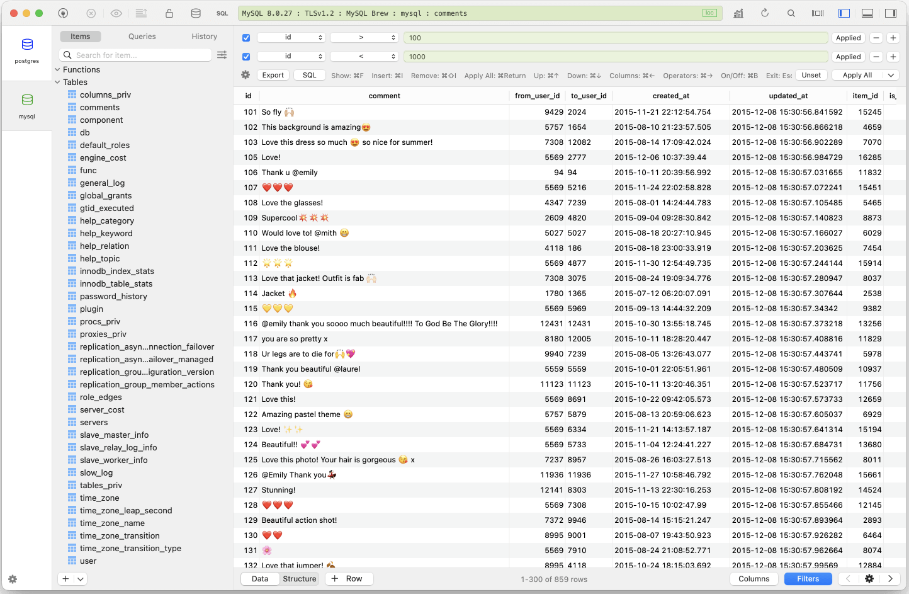909x594 pixels.
Task: Open the first filter operator dropdown '>'
Action: 364,38
